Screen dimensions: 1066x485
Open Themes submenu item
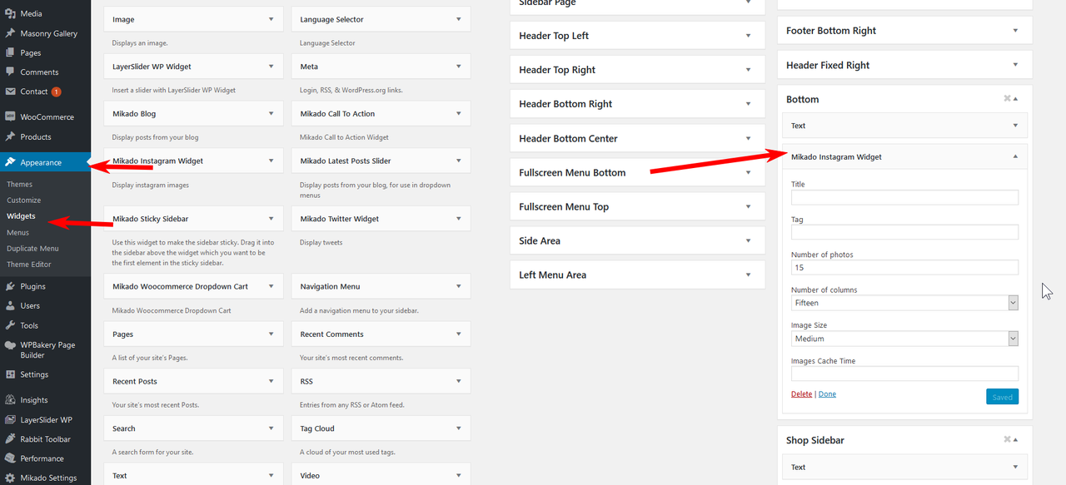click(x=20, y=184)
